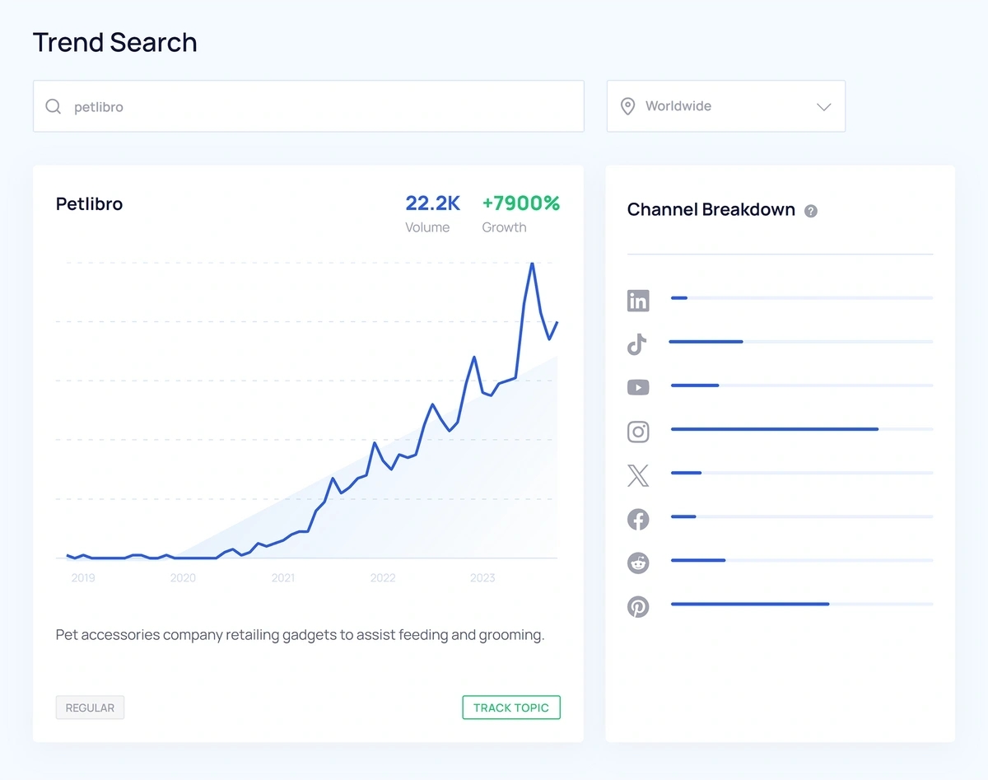Click the 2022 label on chart axis
This screenshot has width=988, height=780.
(x=383, y=578)
